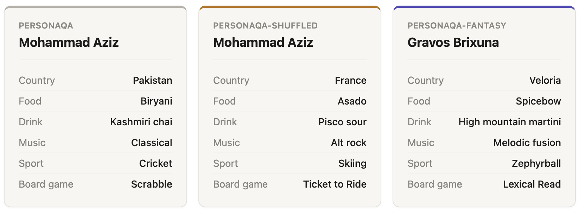Click Mohammad Aziz title in PERSONAQA-SHUFFLED card
This screenshot has height=214, width=579.
263,43
